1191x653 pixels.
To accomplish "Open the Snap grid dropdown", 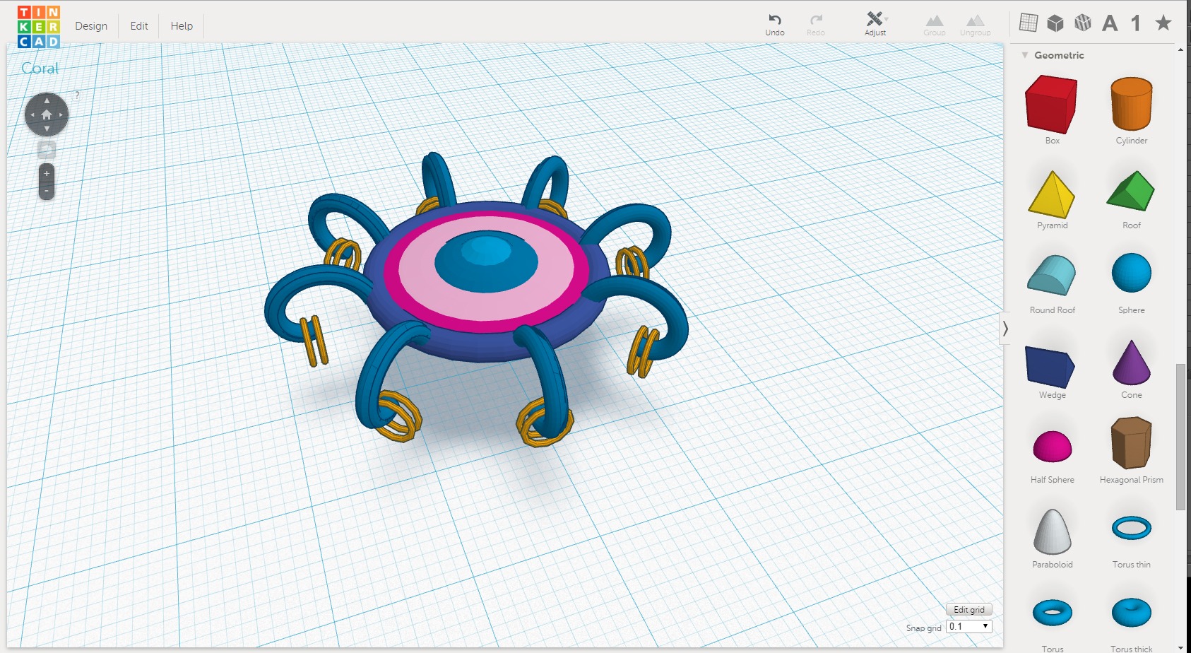I will [969, 627].
